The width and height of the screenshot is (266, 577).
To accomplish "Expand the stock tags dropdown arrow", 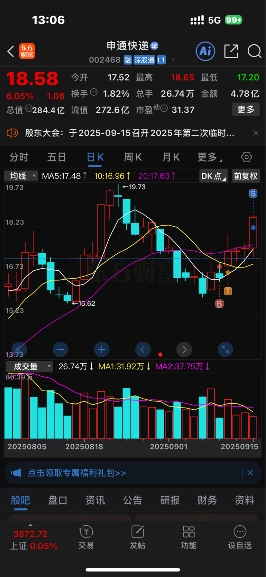I will click(x=173, y=60).
